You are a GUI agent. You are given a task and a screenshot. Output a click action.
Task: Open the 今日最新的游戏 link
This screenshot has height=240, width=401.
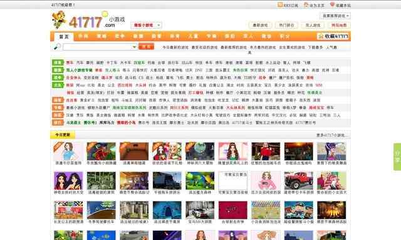[175, 47]
